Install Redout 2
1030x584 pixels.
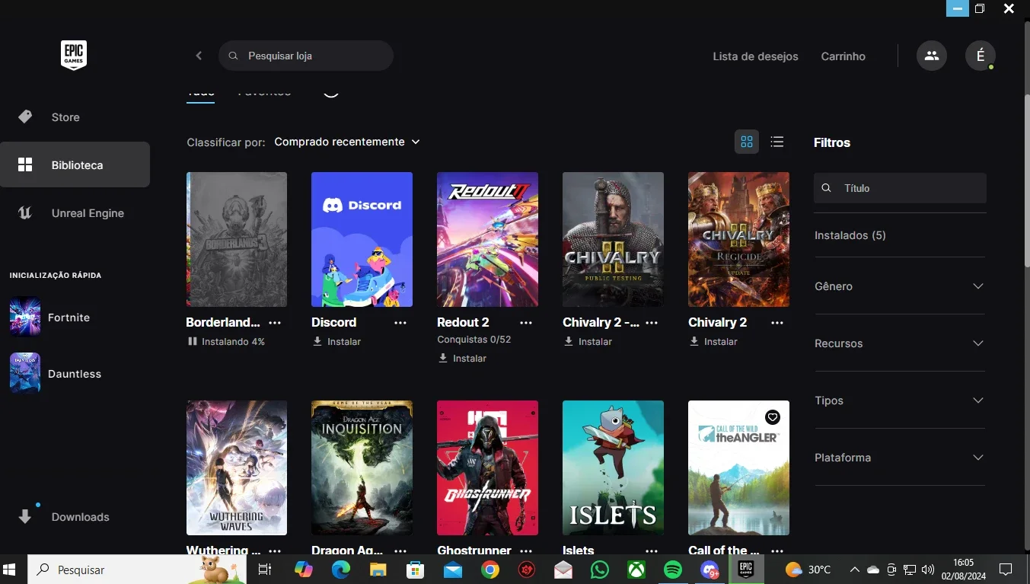pos(462,359)
